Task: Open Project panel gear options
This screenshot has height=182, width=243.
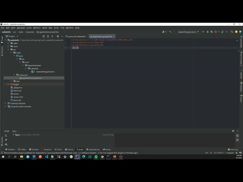Action: point(58,36)
